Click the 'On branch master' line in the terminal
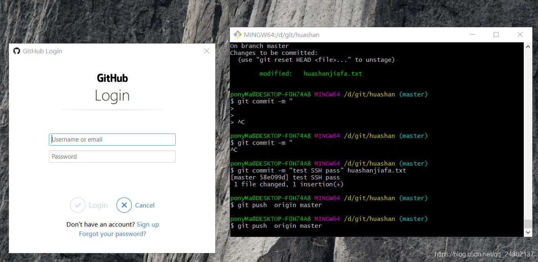The image size is (538, 262). pyautogui.click(x=260, y=46)
